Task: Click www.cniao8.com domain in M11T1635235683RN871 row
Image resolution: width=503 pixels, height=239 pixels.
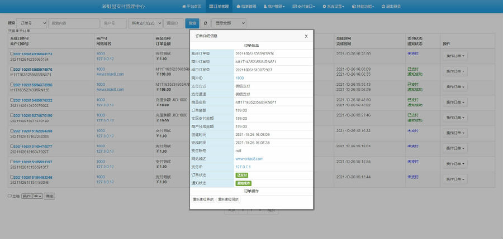Action: tap(110, 74)
